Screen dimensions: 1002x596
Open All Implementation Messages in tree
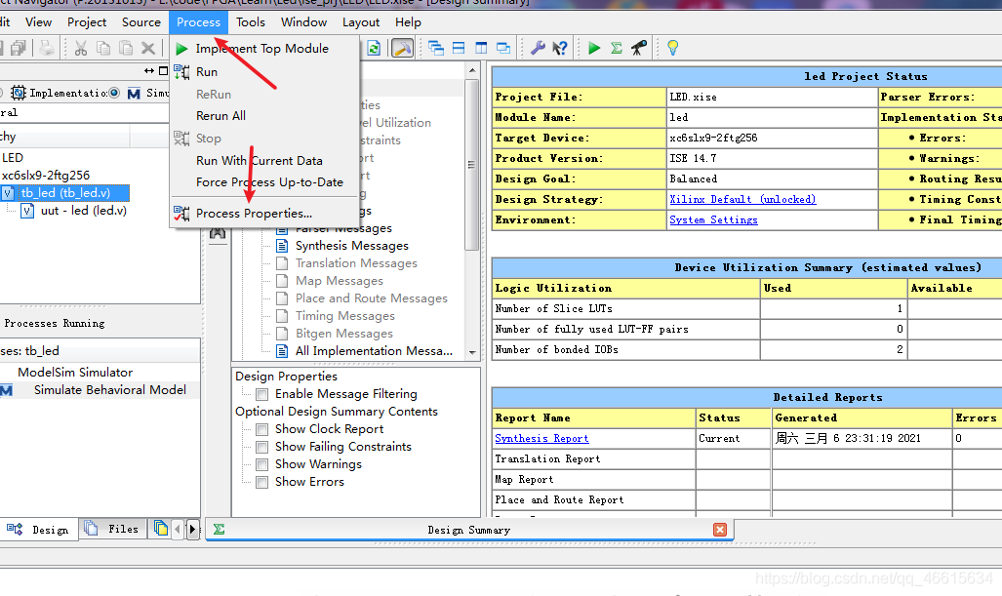(x=374, y=351)
